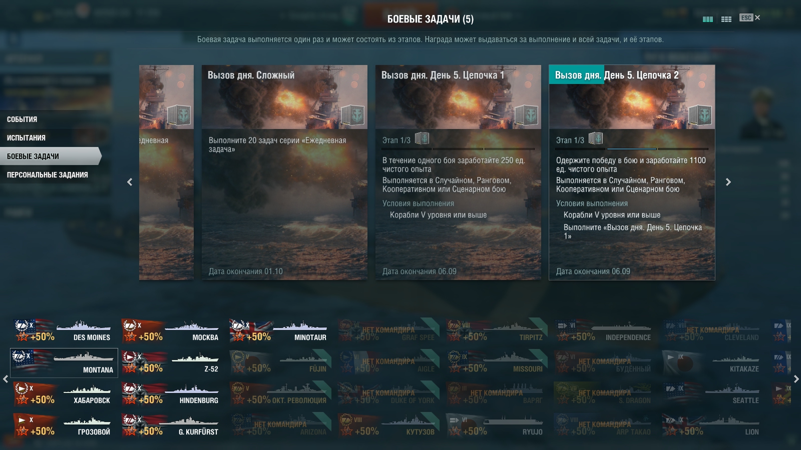Show previous combat missions with left arrow
The image size is (801, 450).
(130, 182)
